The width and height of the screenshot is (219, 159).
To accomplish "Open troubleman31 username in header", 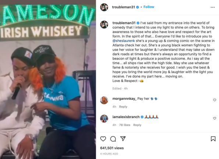I will pos(123,7).
